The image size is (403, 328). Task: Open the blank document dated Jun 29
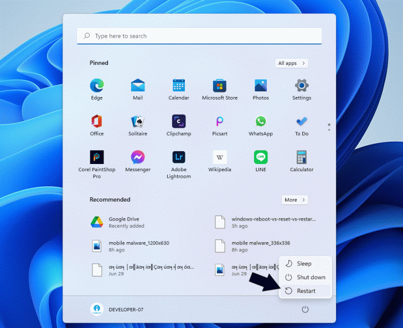click(144, 270)
